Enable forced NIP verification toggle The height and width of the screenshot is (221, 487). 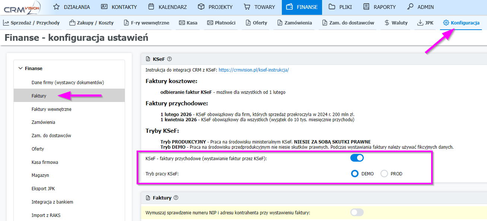tap(357, 212)
